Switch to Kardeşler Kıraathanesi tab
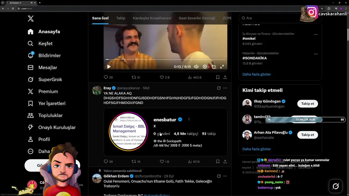The width and height of the screenshot is (349, 196). click(x=152, y=18)
